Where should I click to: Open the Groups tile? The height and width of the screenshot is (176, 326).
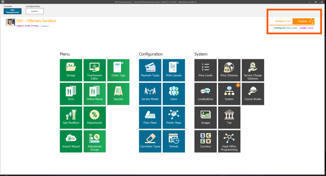[71, 70]
